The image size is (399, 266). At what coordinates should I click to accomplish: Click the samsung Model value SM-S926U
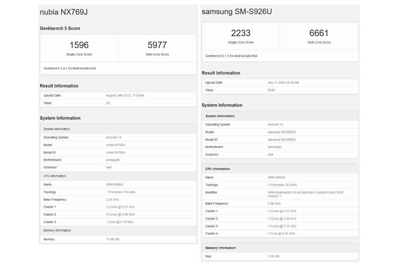pyautogui.click(x=282, y=132)
